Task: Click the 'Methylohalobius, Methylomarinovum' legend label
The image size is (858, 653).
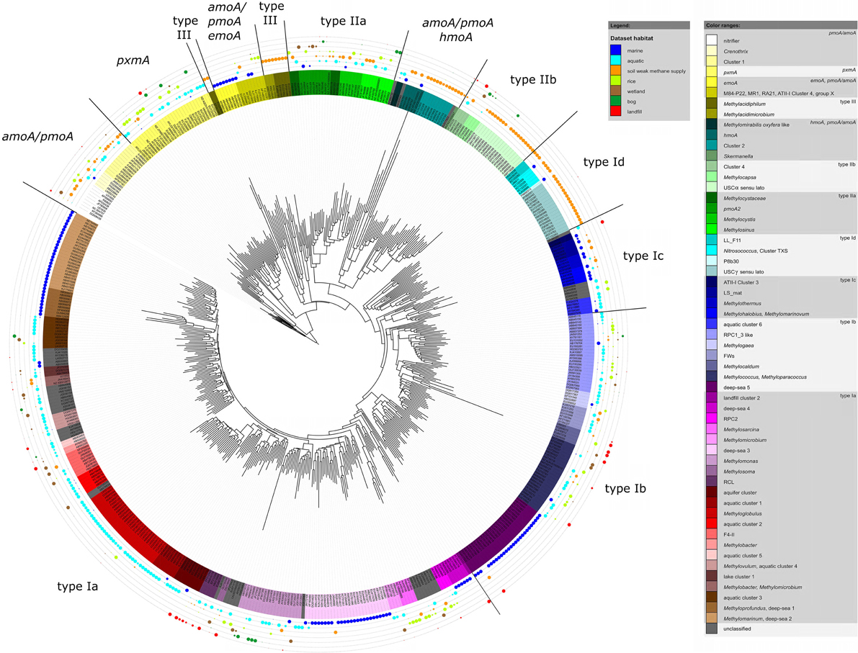Action: [766, 314]
